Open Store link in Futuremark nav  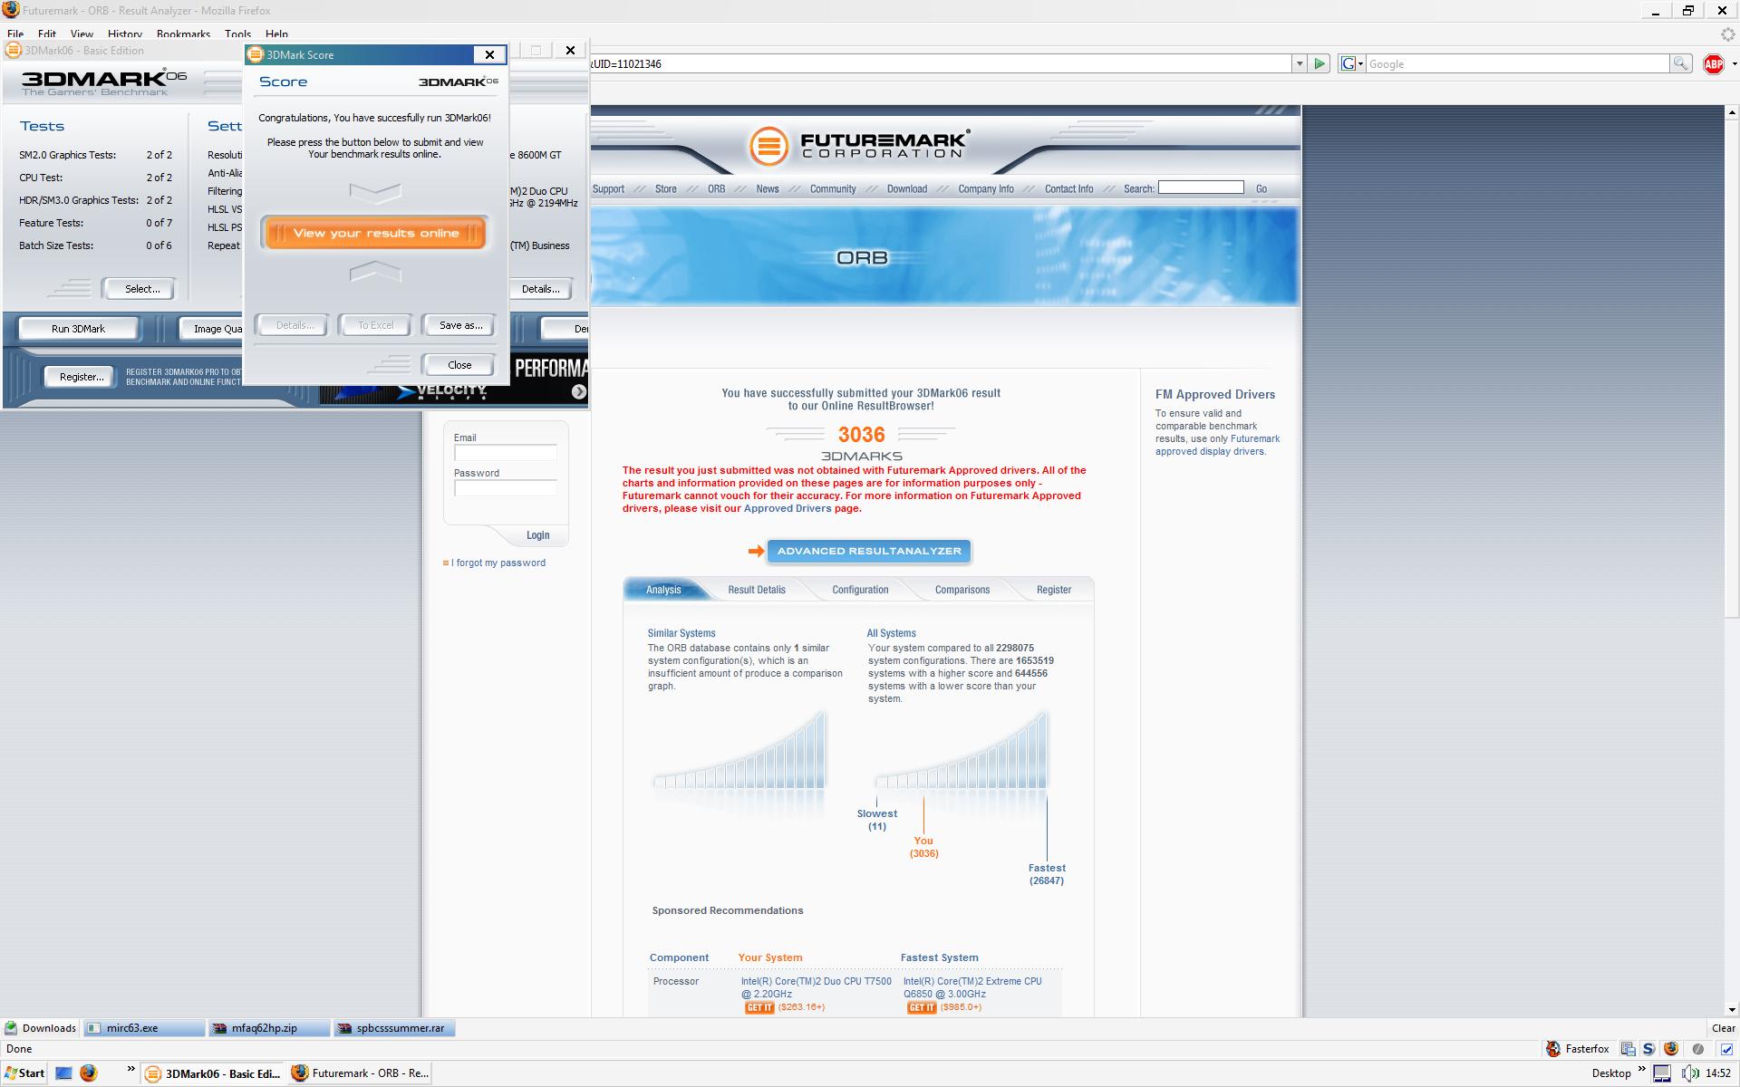[666, 188]
